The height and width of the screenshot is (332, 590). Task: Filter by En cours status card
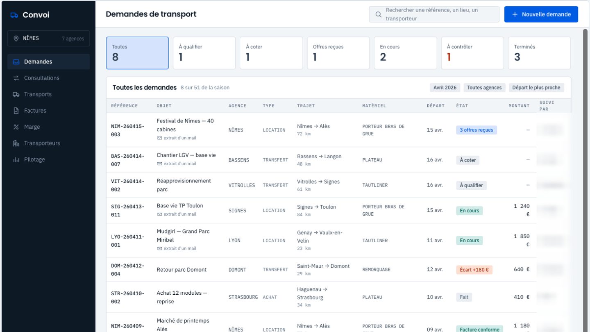[x=405, y=53]
